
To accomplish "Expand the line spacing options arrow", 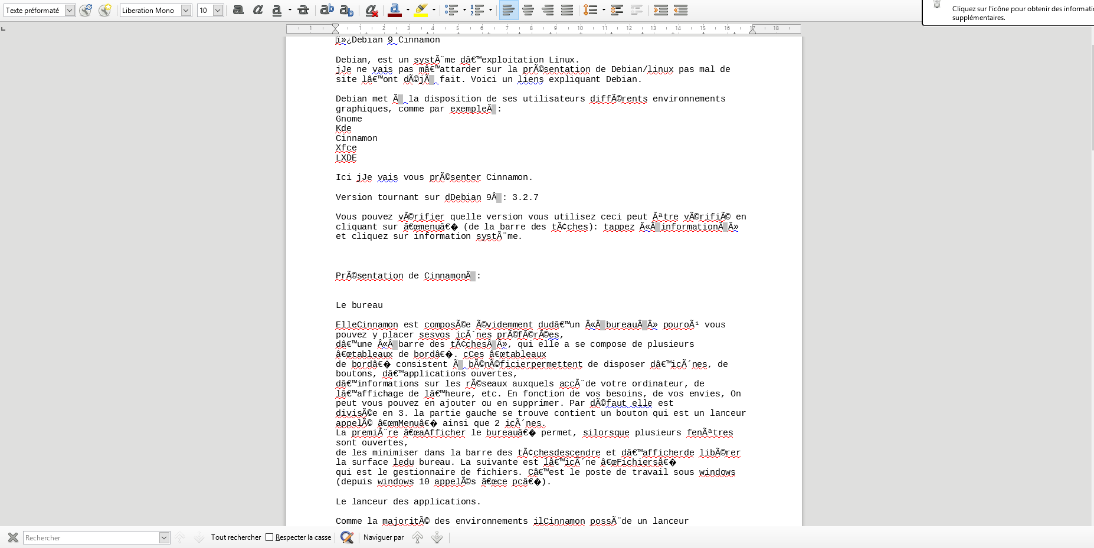I will pyautogui.click(x=604, y=10).
